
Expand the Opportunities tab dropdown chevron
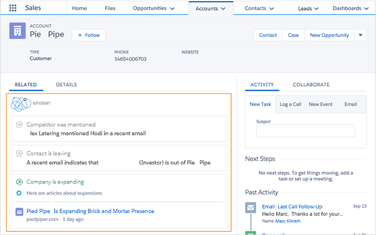(172, 9)
